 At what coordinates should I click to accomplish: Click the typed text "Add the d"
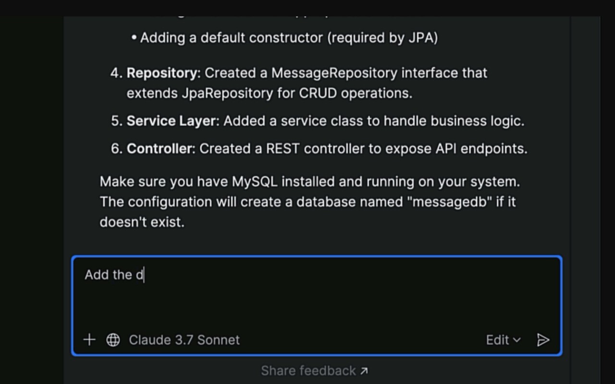pos(114,275)
